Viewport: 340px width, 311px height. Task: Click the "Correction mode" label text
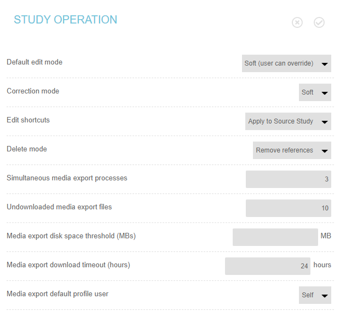point(33,91)
